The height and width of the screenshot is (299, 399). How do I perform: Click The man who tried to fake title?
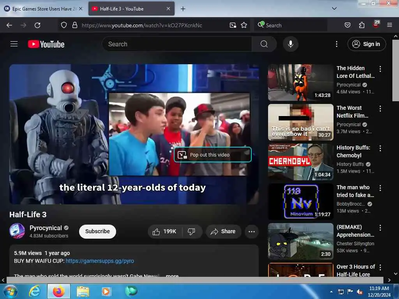click(x=355, y=191)
